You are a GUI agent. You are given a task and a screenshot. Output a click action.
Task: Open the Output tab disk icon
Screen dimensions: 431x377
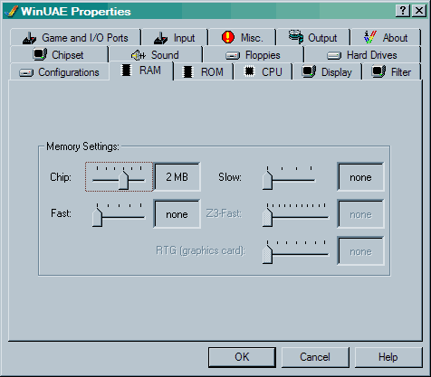point(296,37)
